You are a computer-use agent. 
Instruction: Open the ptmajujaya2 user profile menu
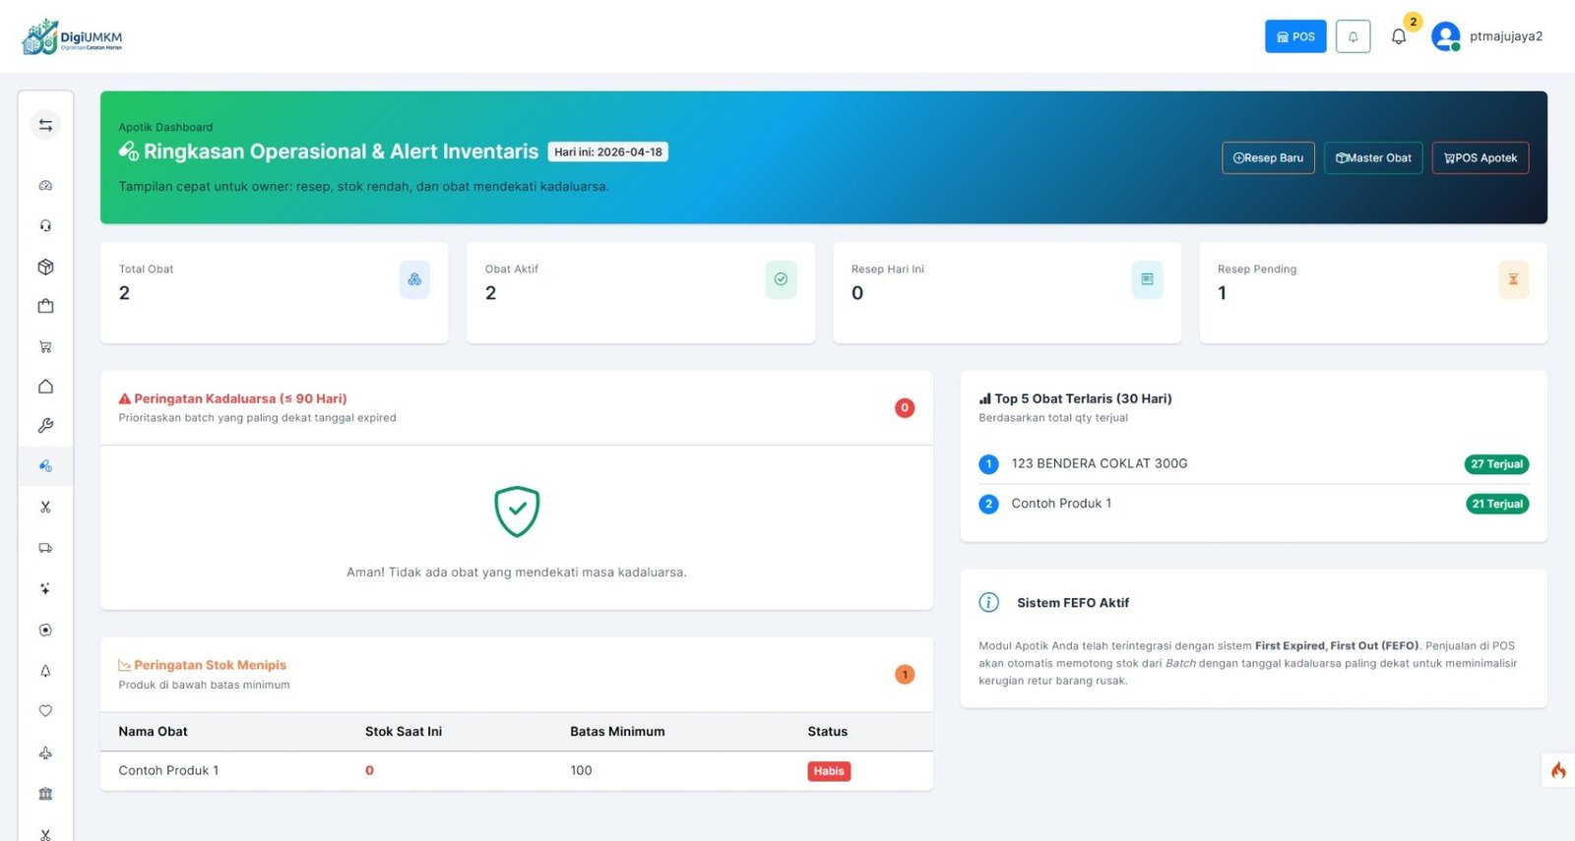click(1487, 36)
